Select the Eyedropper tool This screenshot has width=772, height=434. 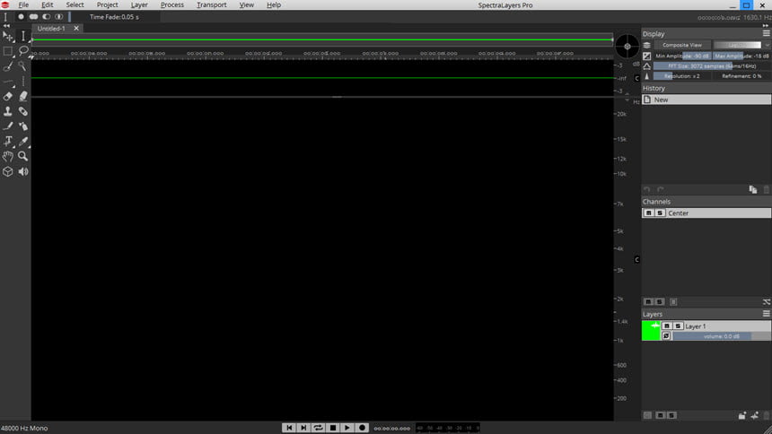pos(23,142)
